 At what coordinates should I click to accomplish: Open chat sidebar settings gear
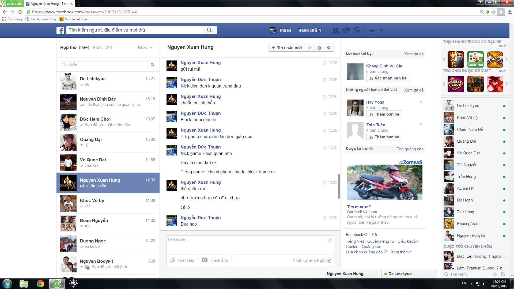point(495,274)
